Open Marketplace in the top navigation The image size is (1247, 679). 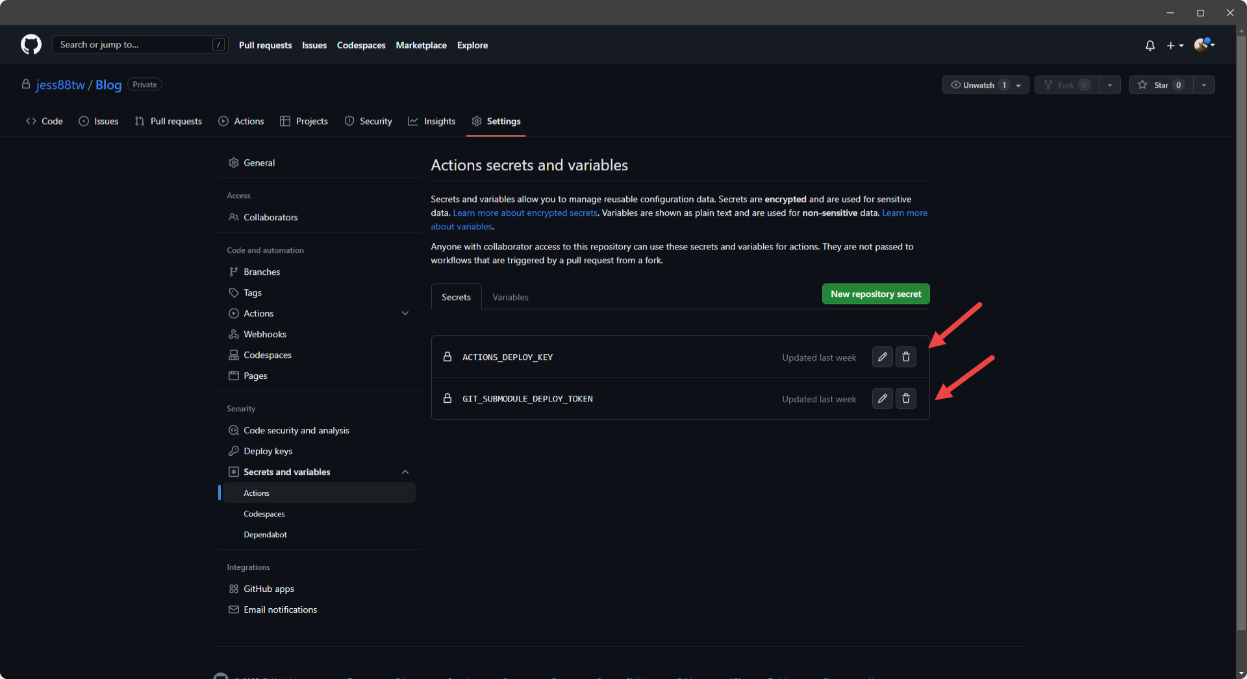pyautogui.click(x=421, y=45)
